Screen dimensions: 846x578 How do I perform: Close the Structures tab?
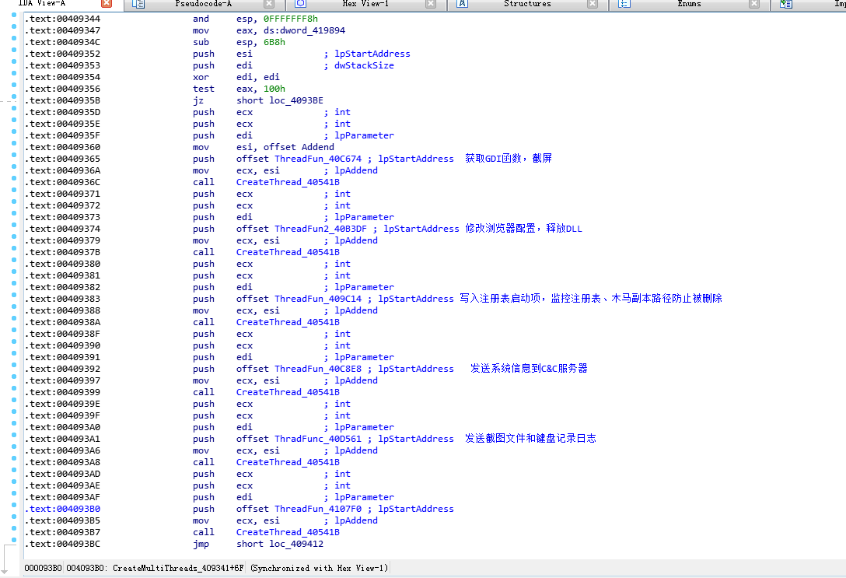tap(593, 4)
